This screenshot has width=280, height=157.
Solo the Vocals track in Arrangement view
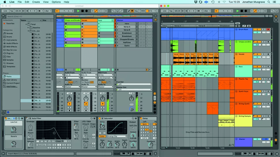pos(264,54)
